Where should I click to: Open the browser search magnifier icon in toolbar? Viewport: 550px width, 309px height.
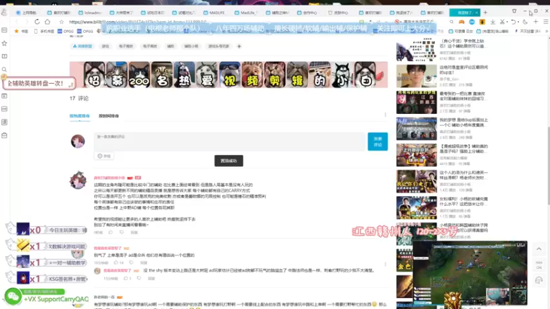(x=452, y=22)
